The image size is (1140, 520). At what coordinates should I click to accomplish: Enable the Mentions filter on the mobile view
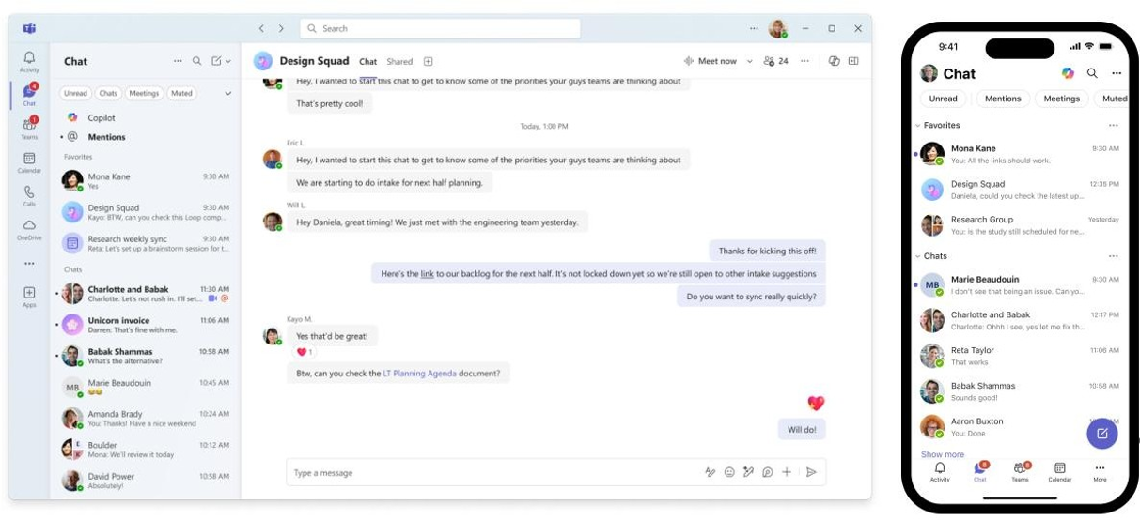click(x=1003, y=99)
